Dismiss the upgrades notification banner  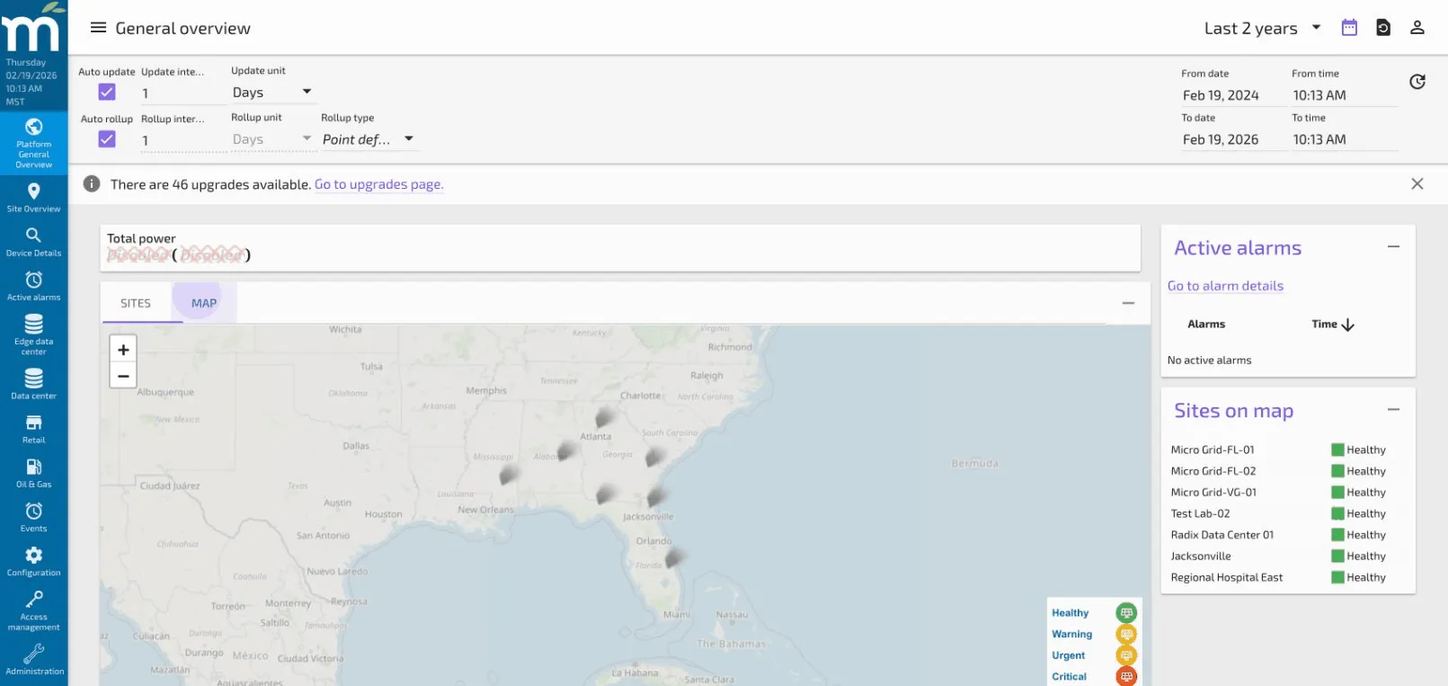tap(1417, 183)
